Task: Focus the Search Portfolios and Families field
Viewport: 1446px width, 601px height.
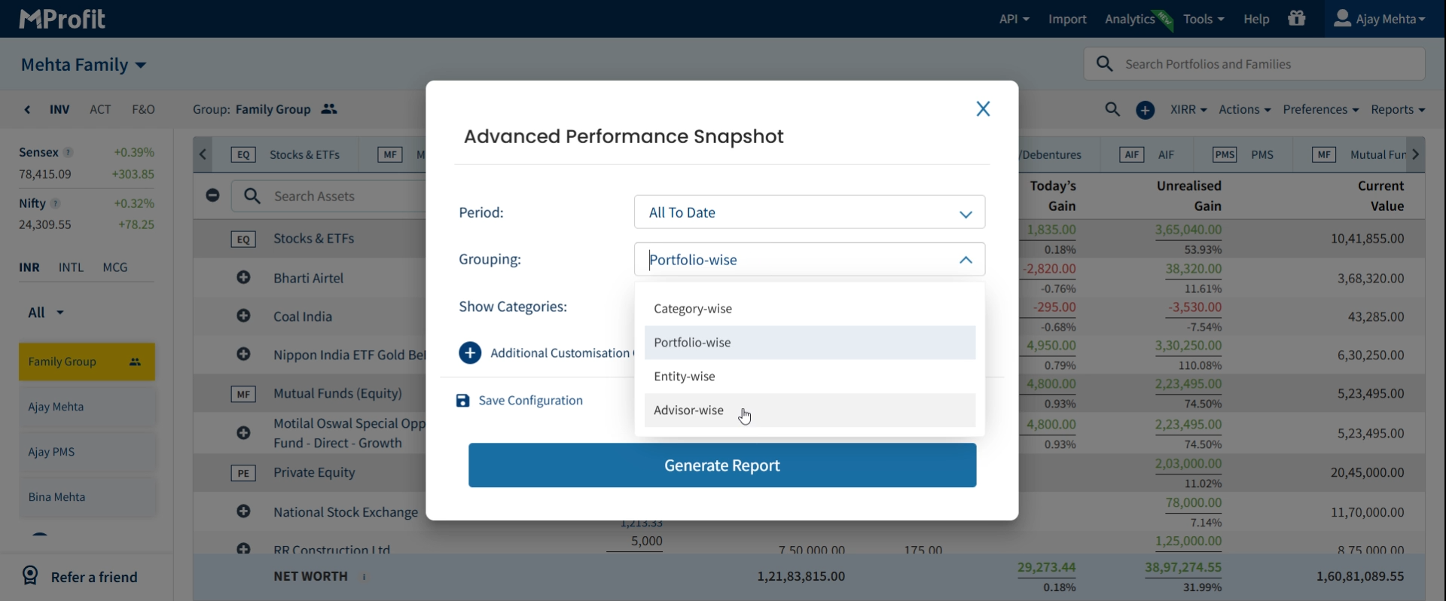Action: click(1255, 64)
